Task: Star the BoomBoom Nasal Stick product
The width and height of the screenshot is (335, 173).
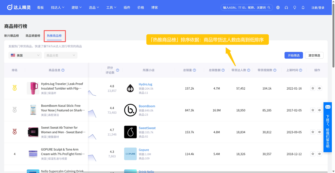Action: point(313,110)
